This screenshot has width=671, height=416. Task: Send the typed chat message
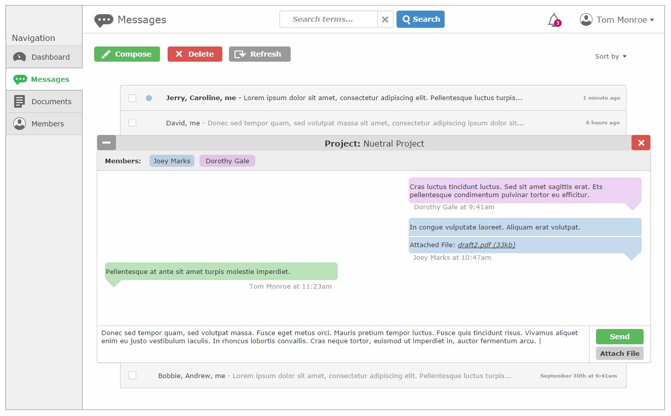[619, 337]
